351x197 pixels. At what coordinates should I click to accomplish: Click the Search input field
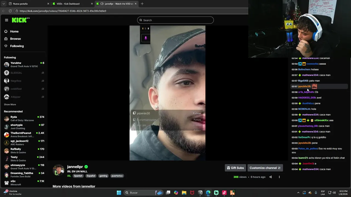(175, 20)
